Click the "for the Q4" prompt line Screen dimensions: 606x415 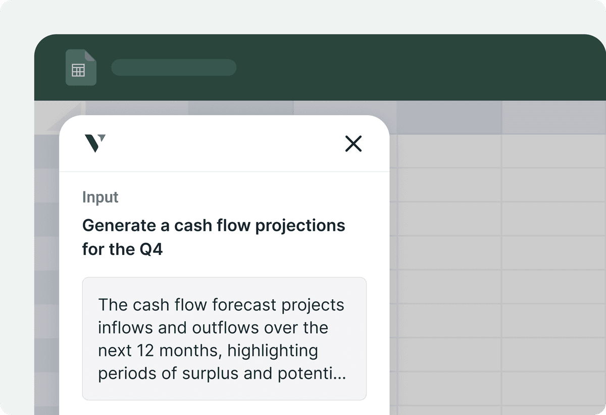(123, 249)
